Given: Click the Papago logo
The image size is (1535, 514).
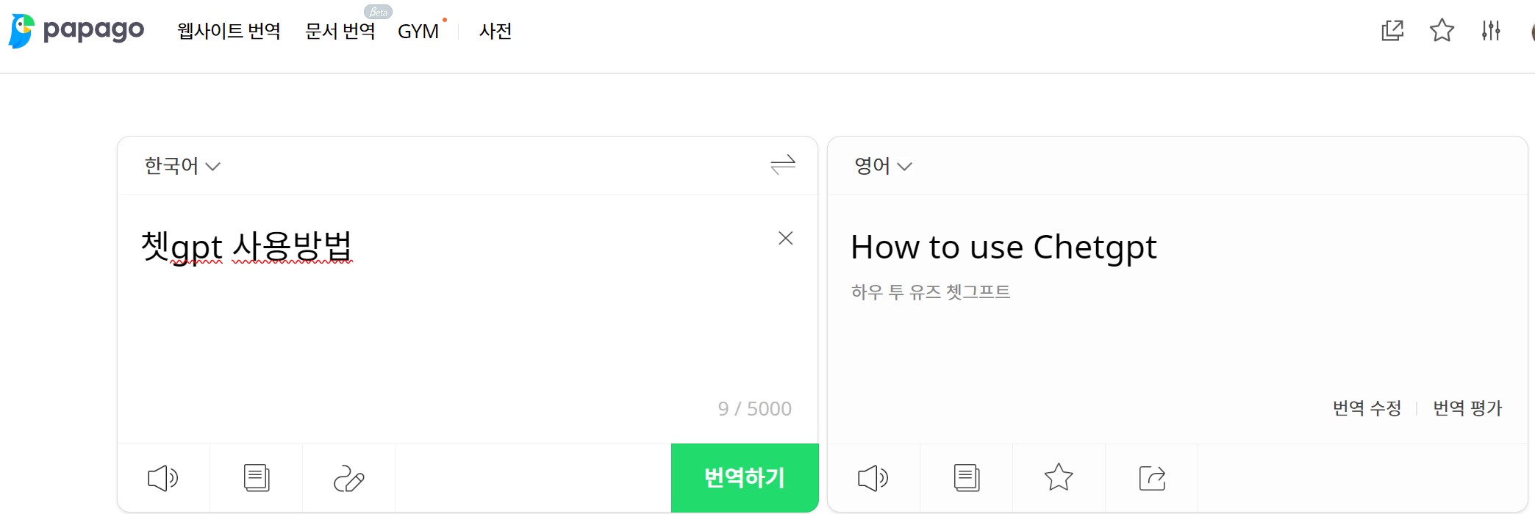Looking at the screenshot, I should 76,29.
